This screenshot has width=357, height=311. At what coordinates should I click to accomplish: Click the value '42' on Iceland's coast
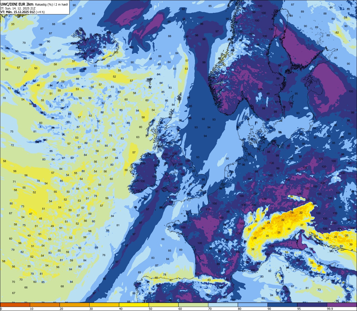click(x=103, y=59)
